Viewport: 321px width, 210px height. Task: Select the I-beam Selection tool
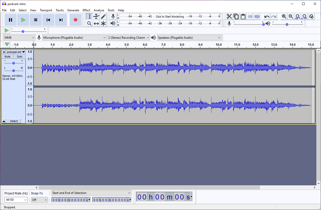tap(89, 17)
